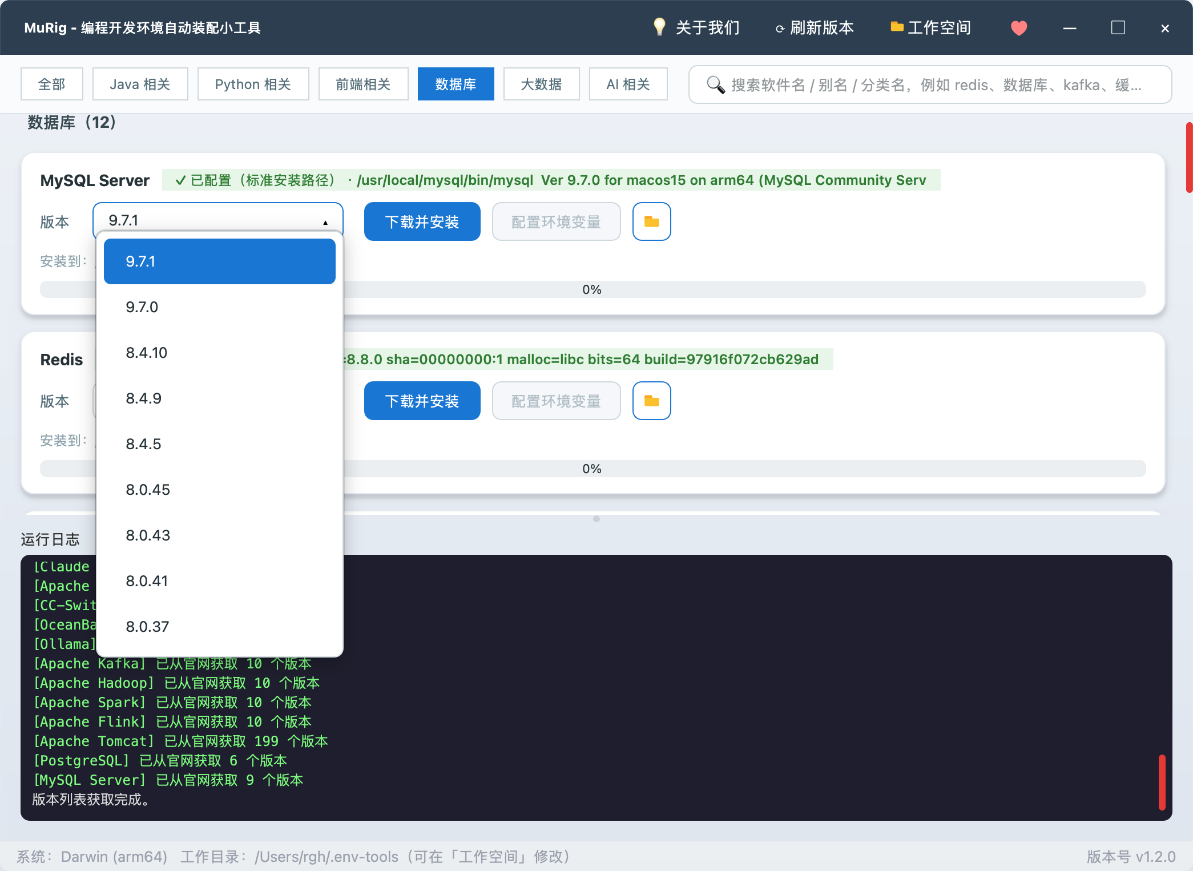
Task: Go to the 大数据 tab
Action: [x=541, y=84]
